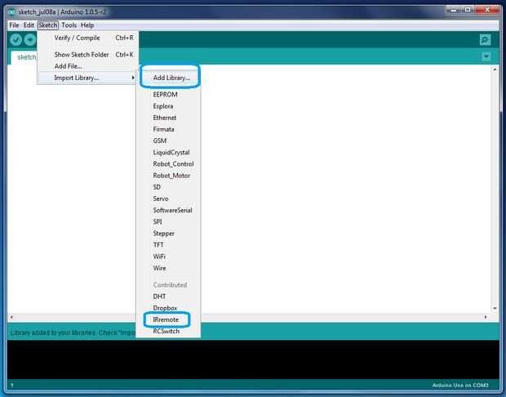Click the 'Arduino Uno on COM3' status text
This screenshot has height=397, width=506.
click(x=460, y=385)
